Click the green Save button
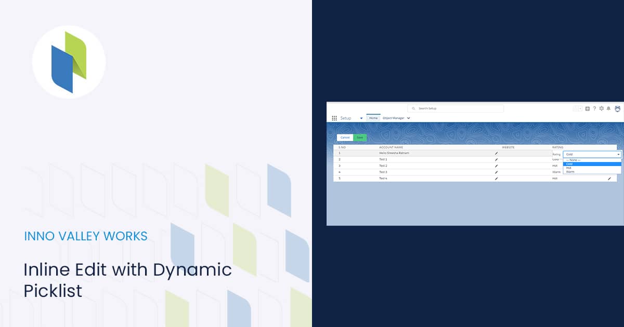 [x=360, y=138]
